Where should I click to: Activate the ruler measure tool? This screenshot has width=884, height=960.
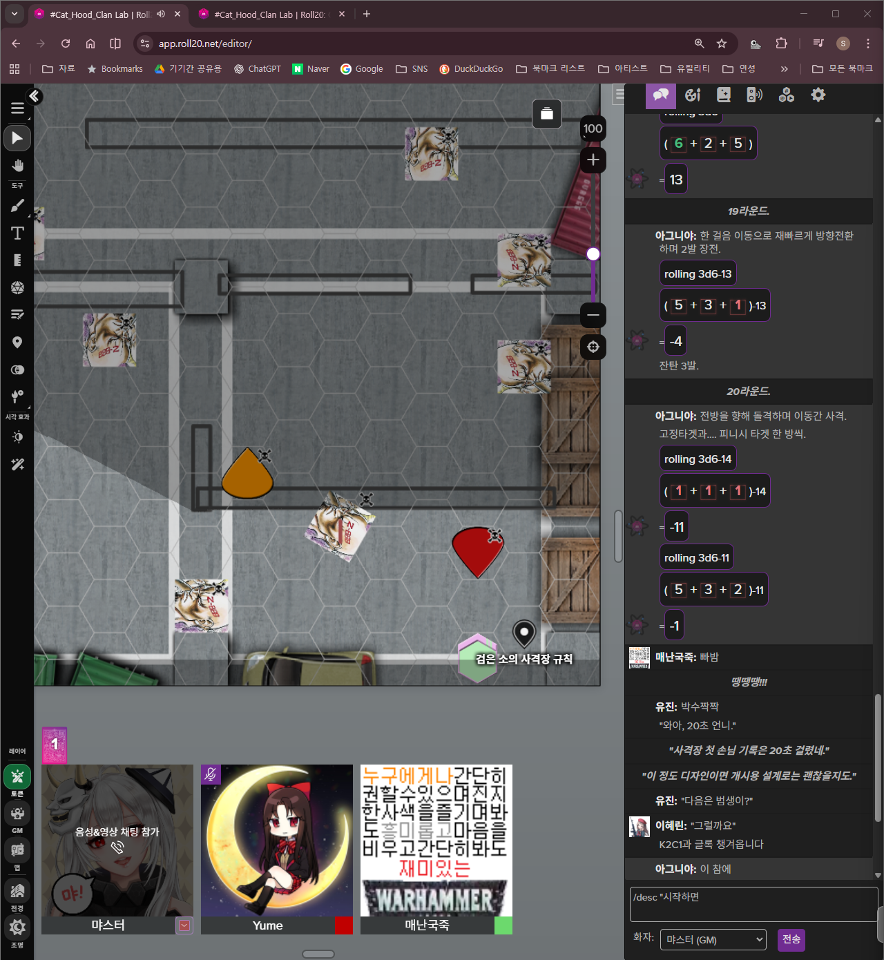pos(17,260)
